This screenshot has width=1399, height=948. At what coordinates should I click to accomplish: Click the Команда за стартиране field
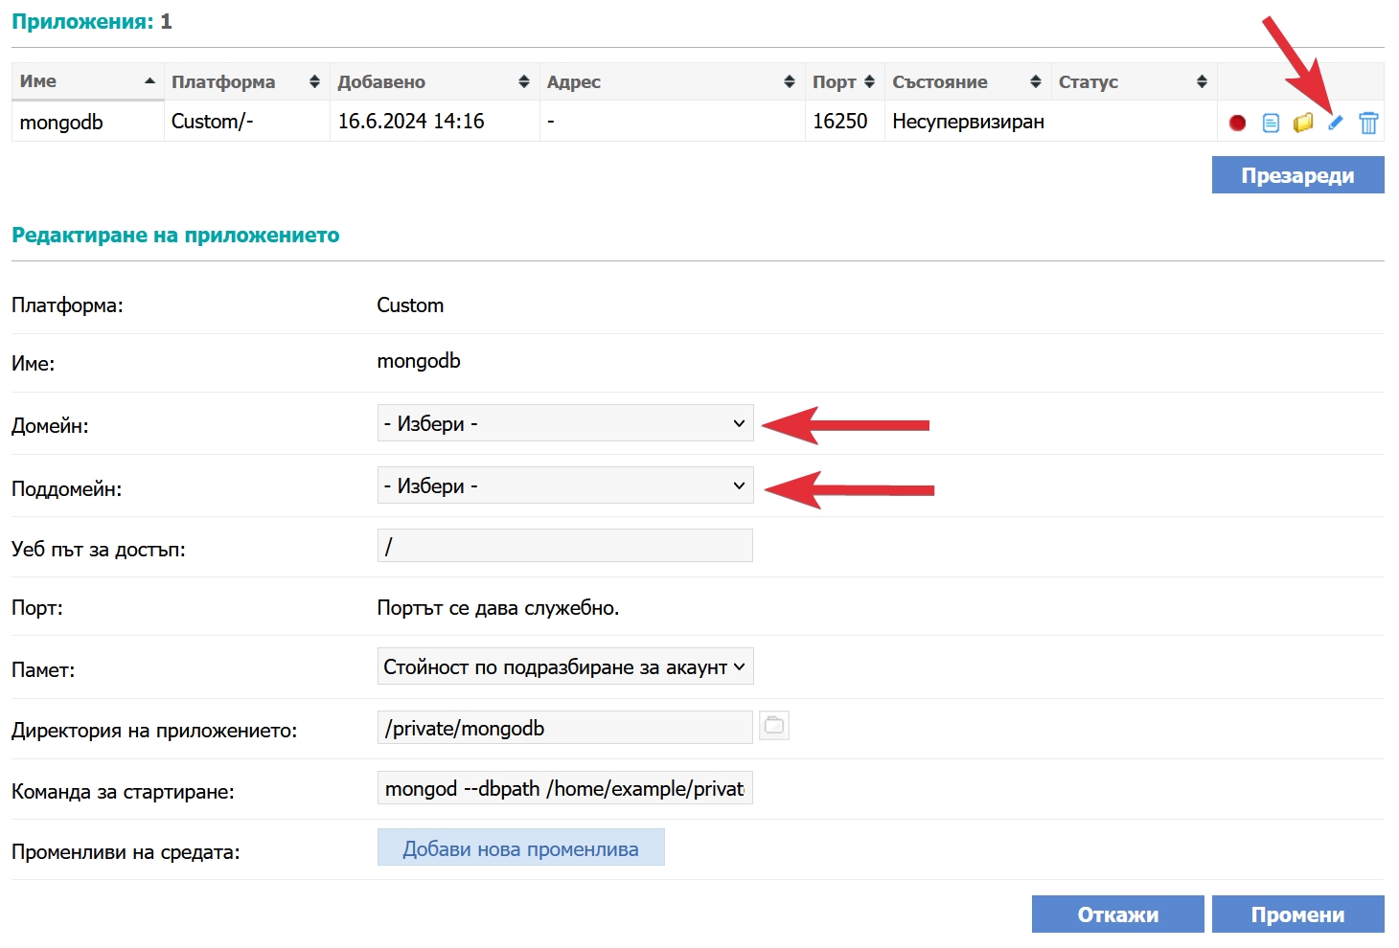[x=565, y=788]
